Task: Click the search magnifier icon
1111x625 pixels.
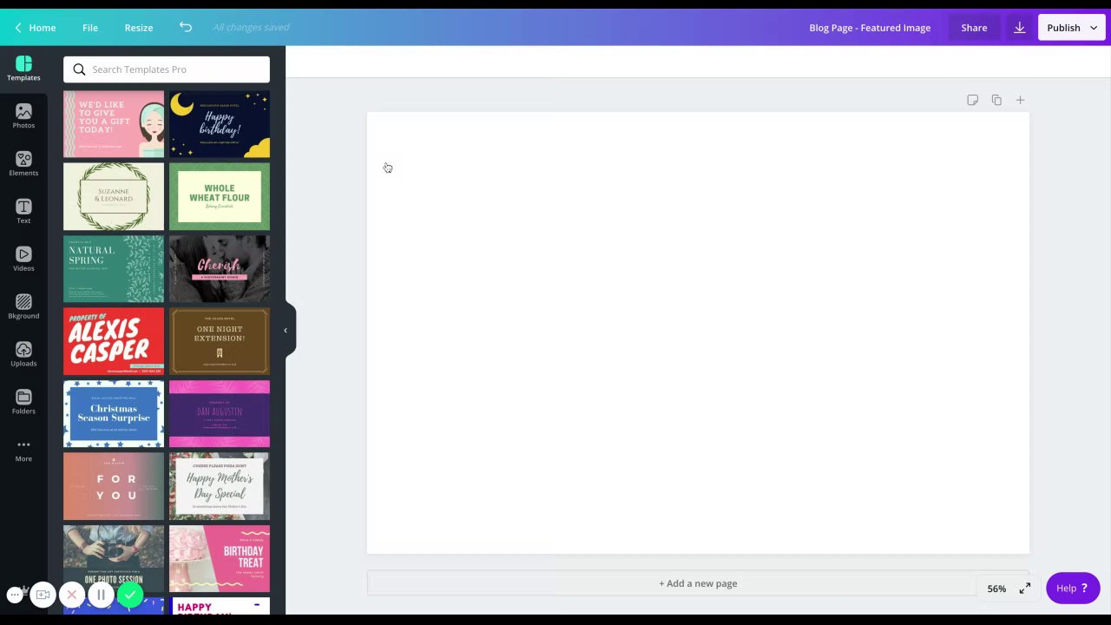Action: click(x=79, y=69)
